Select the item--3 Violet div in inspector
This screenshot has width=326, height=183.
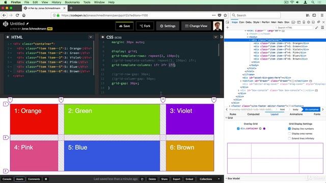click(281, 50)
